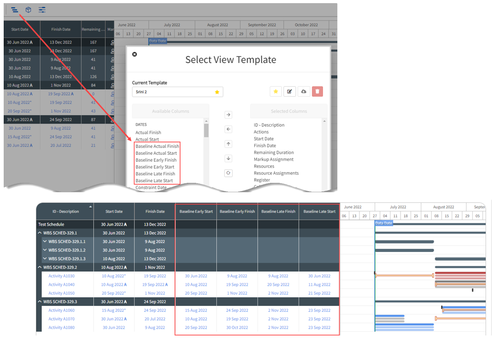Open Activity A1070 link
The image size is (495, 346).
(x=61, y=319)
